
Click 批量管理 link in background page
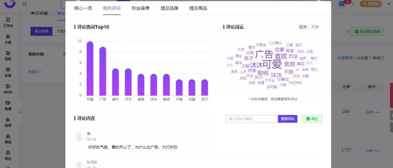tap(345, 58)
